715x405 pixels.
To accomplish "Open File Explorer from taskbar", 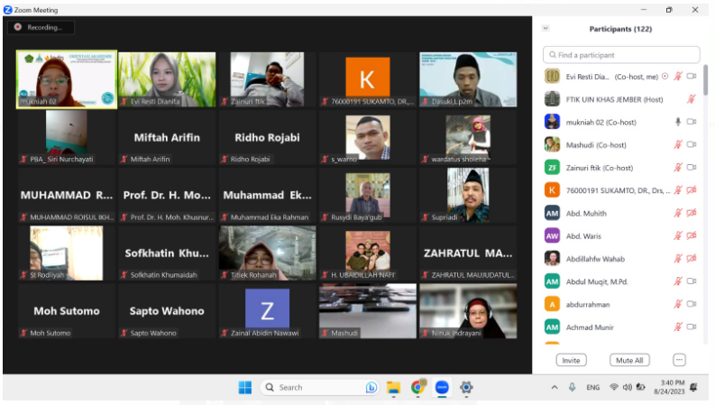I will pos(393,387).
